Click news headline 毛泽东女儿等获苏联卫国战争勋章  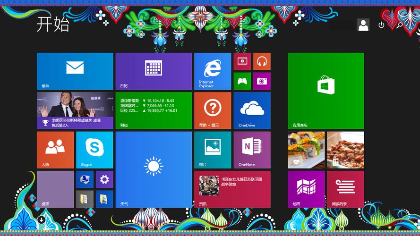click(x=241, y=182)
